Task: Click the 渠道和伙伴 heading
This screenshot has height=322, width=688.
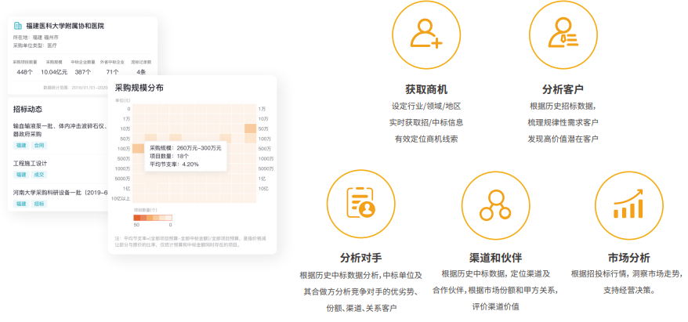Action: coord(495,258)
